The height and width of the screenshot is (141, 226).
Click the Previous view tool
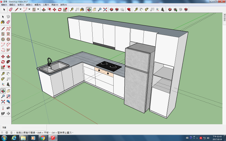pos(8,102)
